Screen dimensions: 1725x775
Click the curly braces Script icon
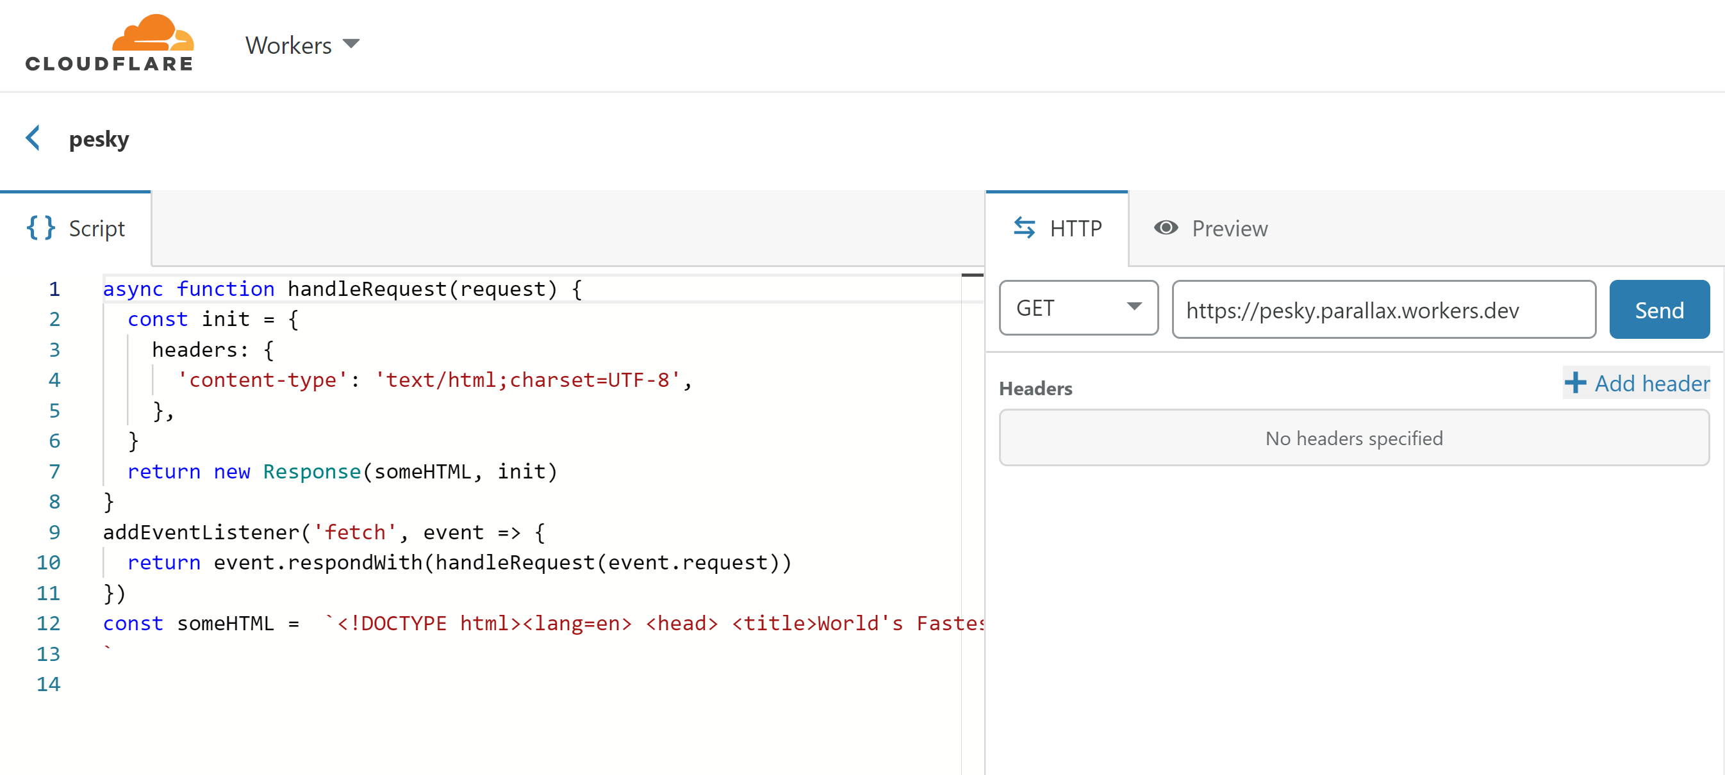41,228
